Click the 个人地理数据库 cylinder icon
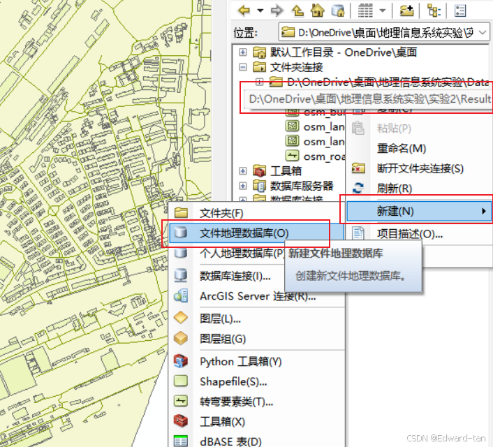The height and width of the screenshot is (447, 493). 181,253
